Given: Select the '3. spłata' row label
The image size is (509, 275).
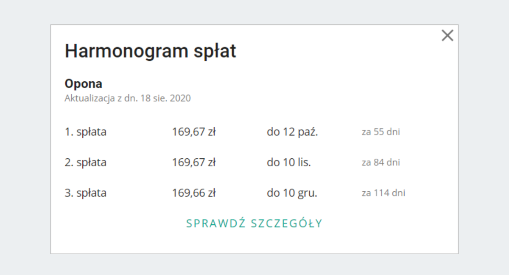Looking at the screenshot, I should click(85, 193).
